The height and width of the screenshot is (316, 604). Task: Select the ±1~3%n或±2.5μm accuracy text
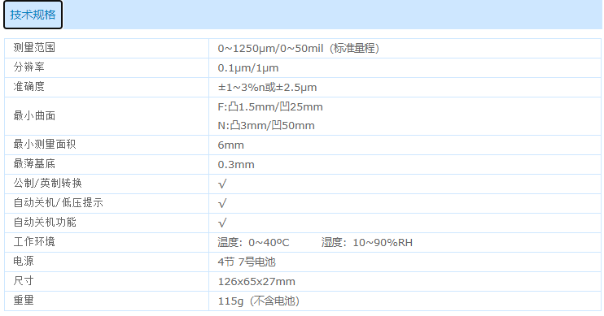pyautogui.click(x=267, y=88)
